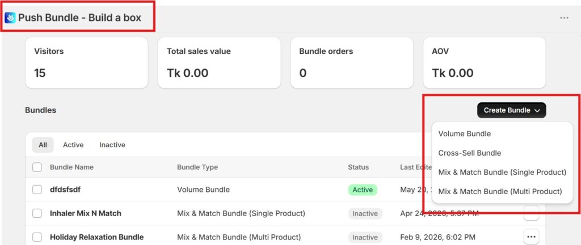This screenshot has height=245, width=581.
Task: Switch to the Inactive bundles tab
Action: click(x=112, y=145)
